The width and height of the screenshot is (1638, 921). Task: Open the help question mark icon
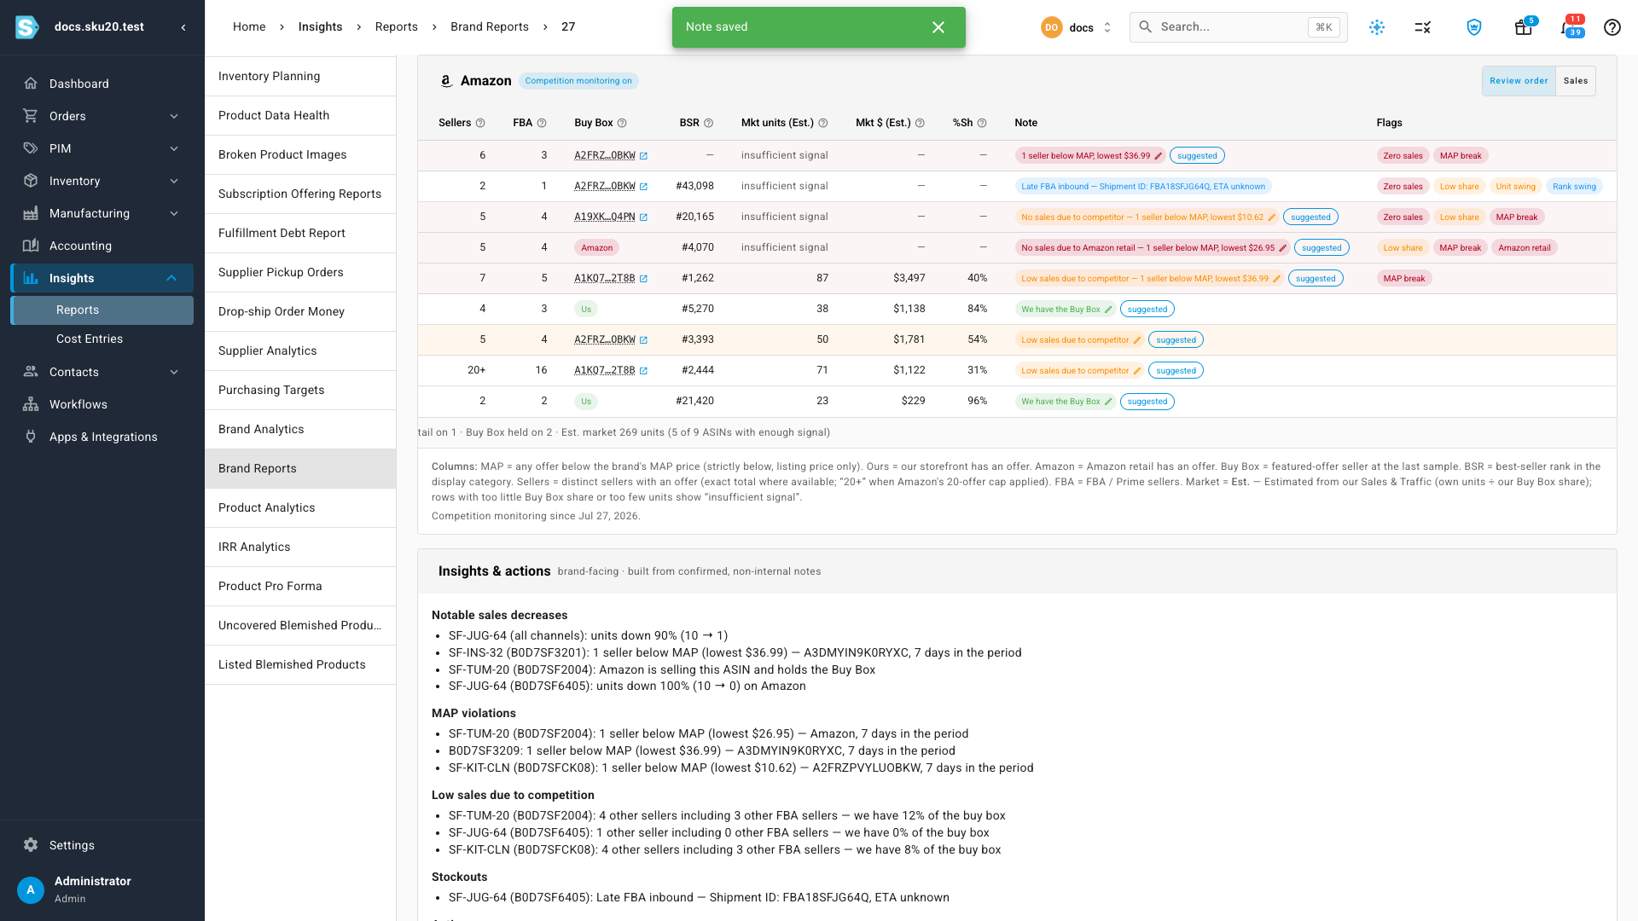[1612, 27]
